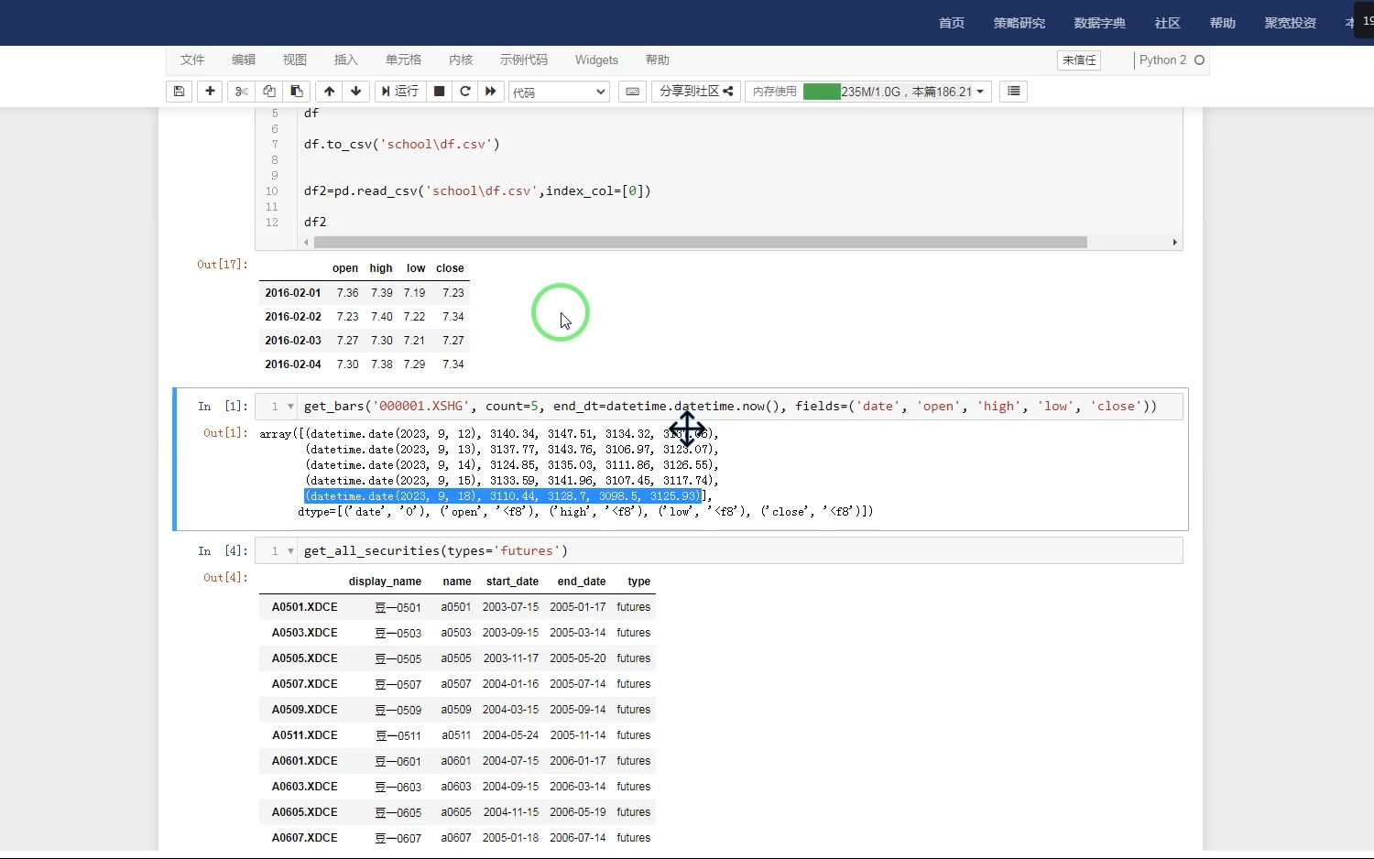
Task: Click the a0511 name cell
Action: tap(456, 735)
